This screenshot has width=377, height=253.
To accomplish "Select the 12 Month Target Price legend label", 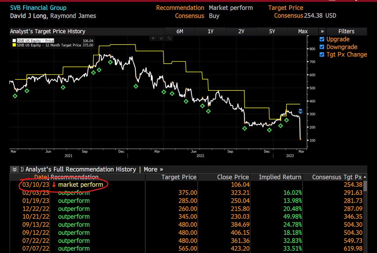I will click(x=49, y=45).
